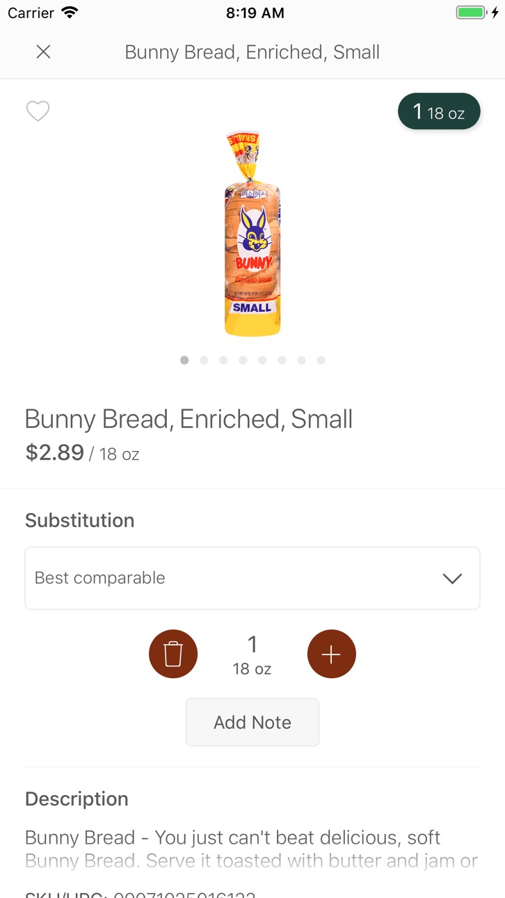
Task: Tap the cart quantity badge 1 18 oz
Action: (439, 111)
